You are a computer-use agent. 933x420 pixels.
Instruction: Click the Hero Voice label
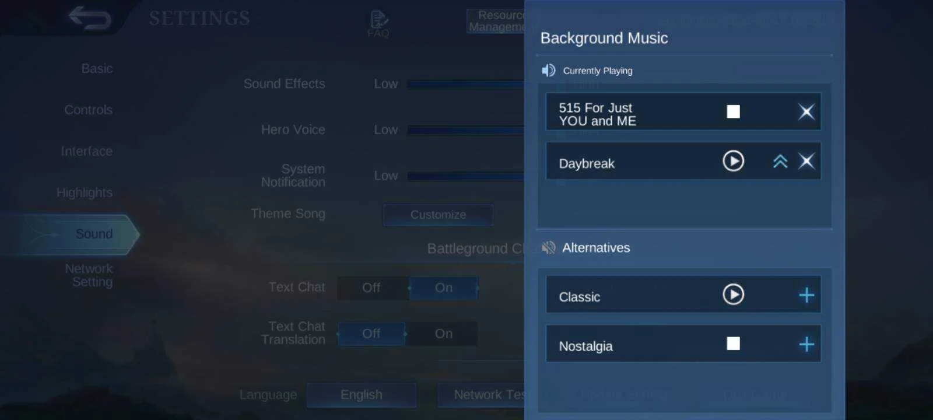(x=293, y=130)
